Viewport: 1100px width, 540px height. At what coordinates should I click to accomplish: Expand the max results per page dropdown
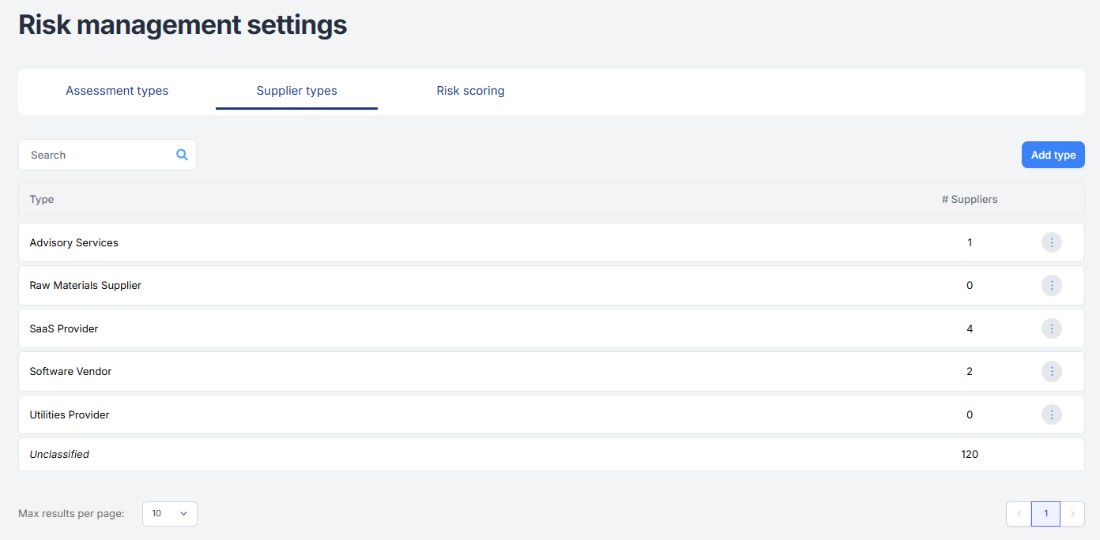click(x=170, y=514)
